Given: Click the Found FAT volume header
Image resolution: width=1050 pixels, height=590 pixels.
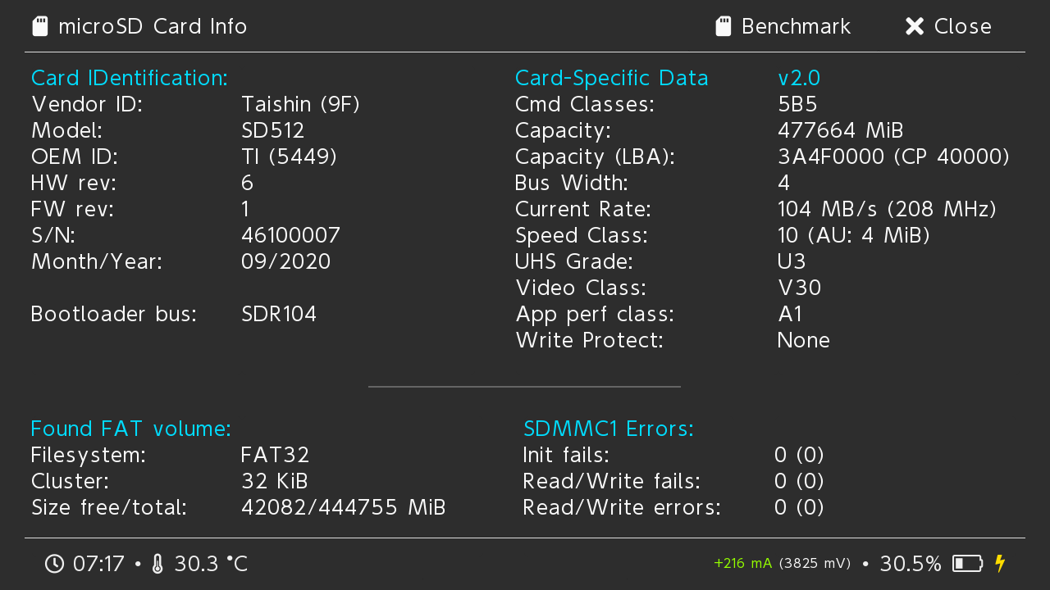Looking at the screenshot, I should click(130, 428).
